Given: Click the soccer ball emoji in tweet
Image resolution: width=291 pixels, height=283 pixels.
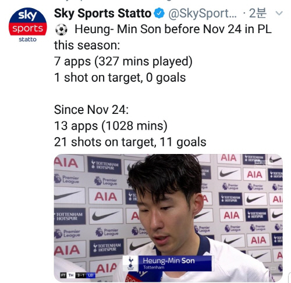Looking at the screenshot, I should click(61, 30).
